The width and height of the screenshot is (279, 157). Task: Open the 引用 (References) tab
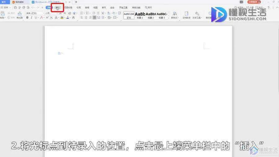78,7
